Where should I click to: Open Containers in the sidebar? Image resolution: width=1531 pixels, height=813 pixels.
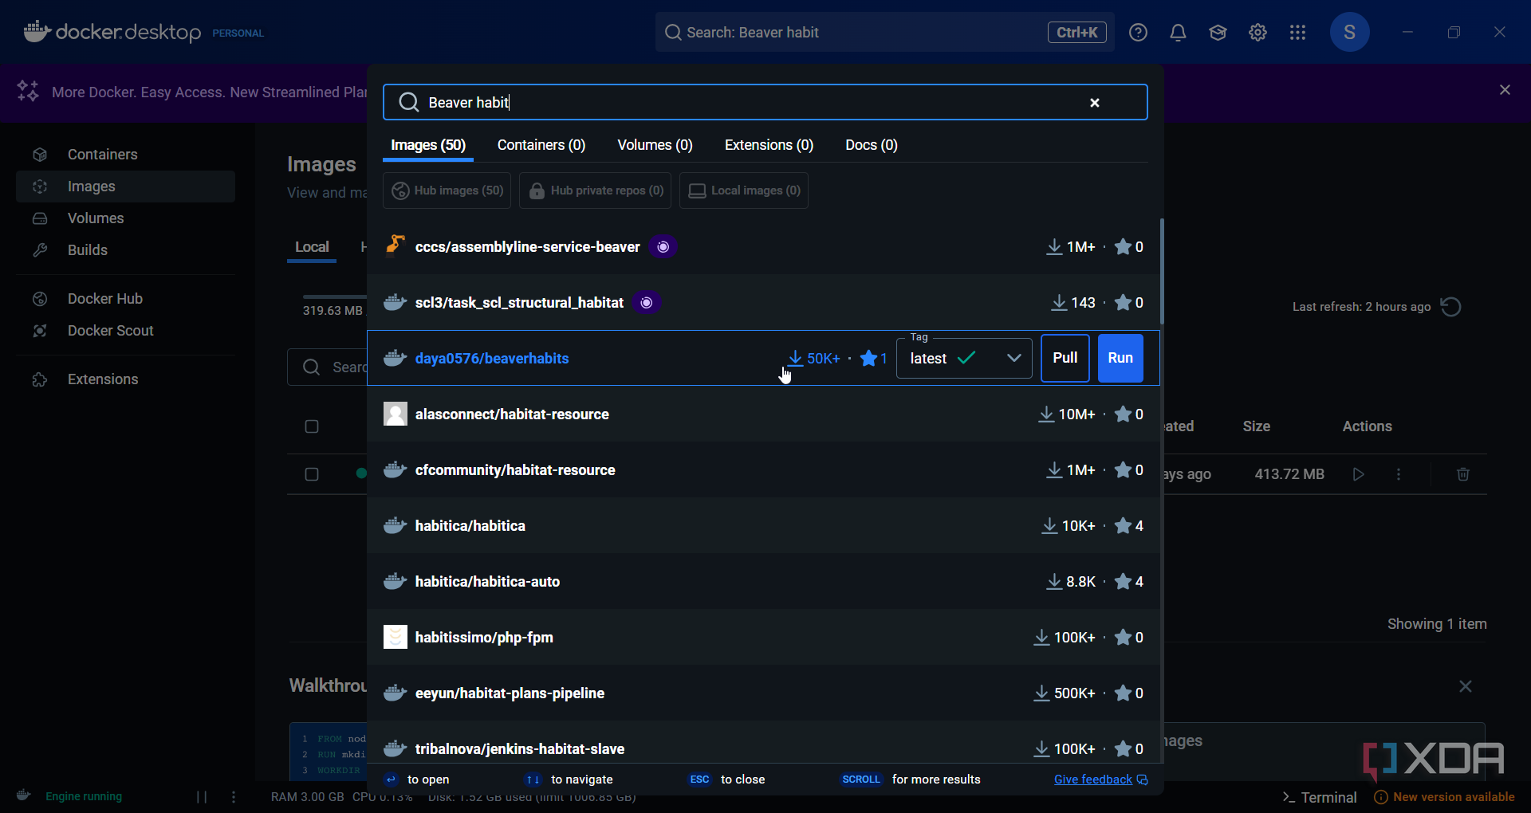pos(125,155)
